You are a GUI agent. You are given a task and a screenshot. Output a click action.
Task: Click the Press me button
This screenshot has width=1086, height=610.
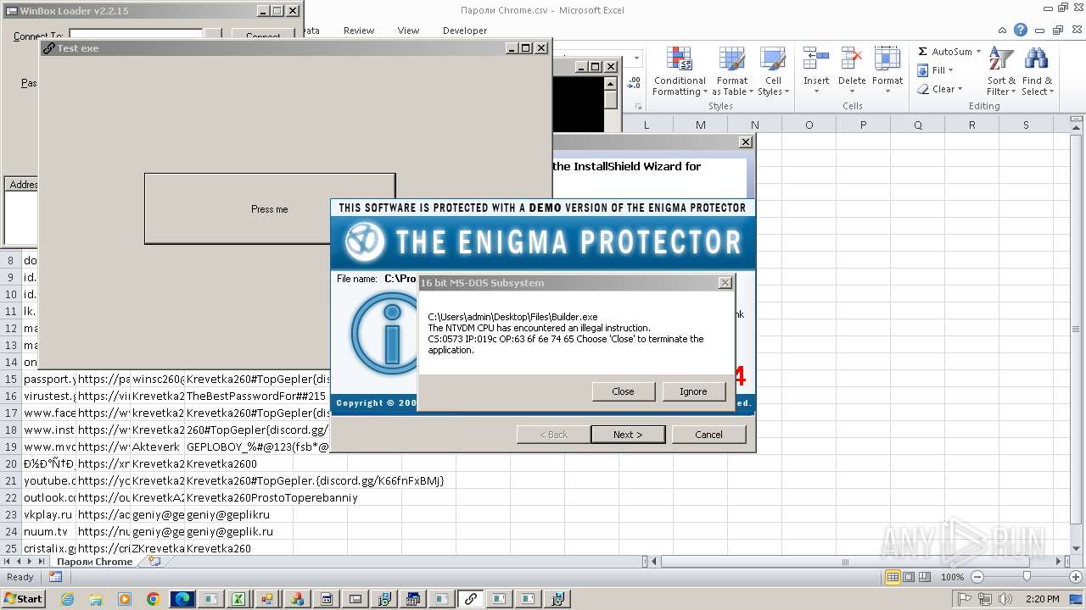(270, 209)
